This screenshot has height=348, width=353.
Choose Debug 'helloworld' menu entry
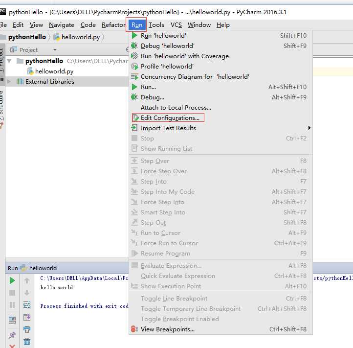click(x=221, y=46)
